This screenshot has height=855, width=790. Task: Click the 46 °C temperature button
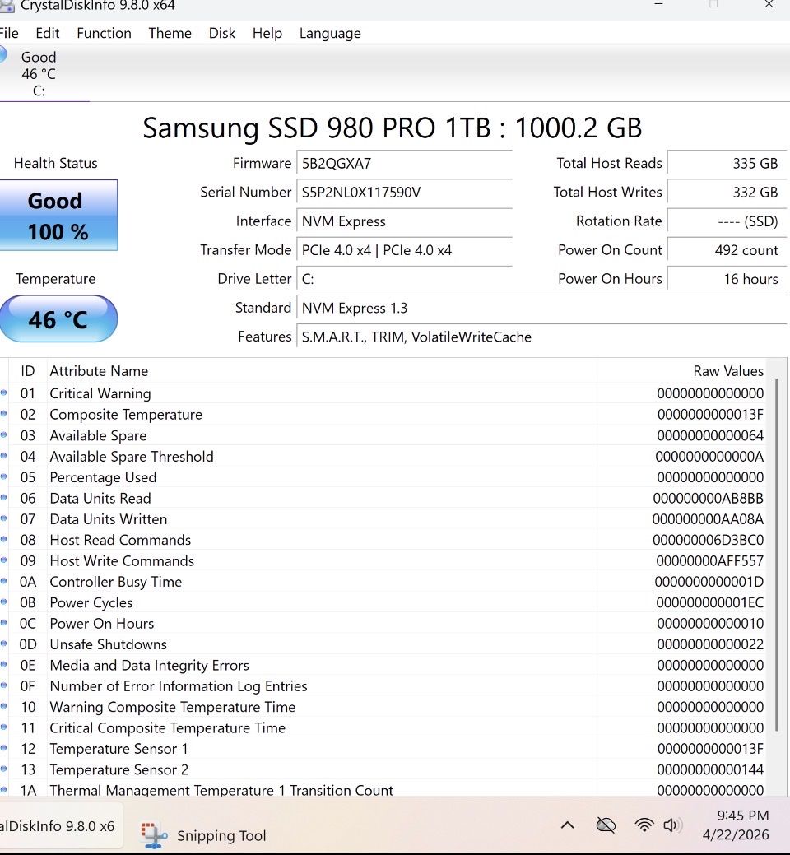click(x=58, y=318)
